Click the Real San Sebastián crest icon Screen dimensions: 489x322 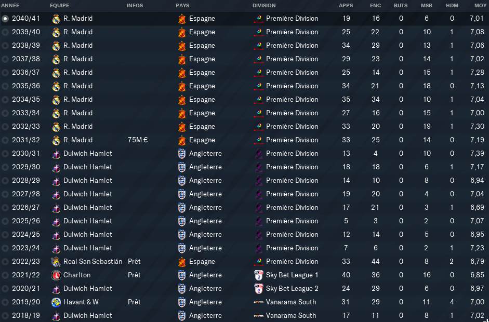coord(56,262)
